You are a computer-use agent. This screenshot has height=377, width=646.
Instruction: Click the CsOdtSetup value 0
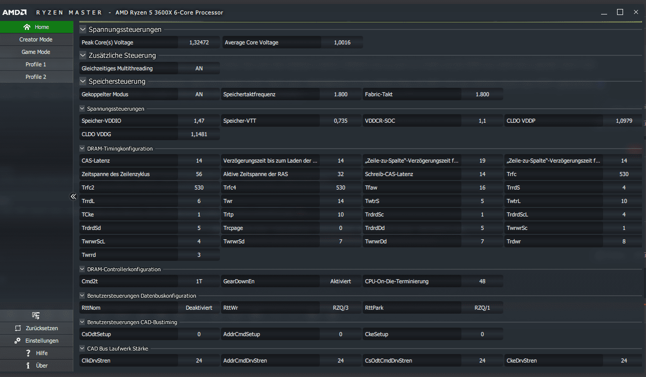pyautogui.click(x=199, y=334)
